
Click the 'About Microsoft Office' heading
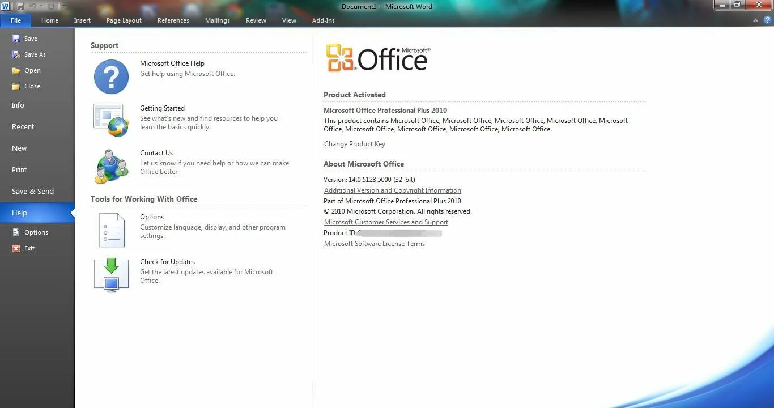(364, 164)
